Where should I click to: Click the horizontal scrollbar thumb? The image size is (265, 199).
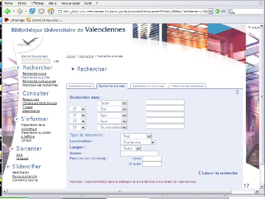tap(119, 191)
